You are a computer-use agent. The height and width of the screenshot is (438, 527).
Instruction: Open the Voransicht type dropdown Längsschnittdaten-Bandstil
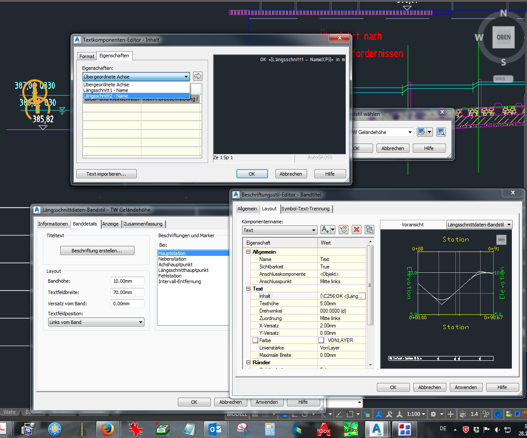tap(479, 225)
